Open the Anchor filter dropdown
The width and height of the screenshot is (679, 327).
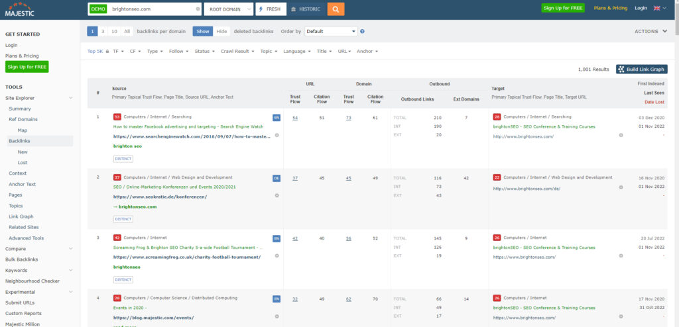367,51
